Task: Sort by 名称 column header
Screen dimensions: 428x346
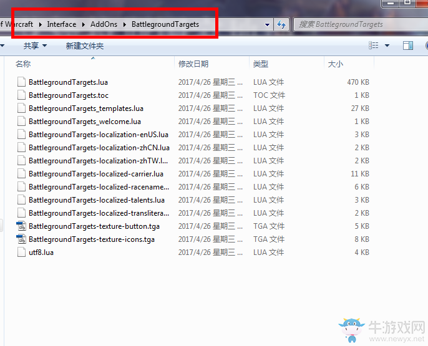Action: [x=23, y=64]
